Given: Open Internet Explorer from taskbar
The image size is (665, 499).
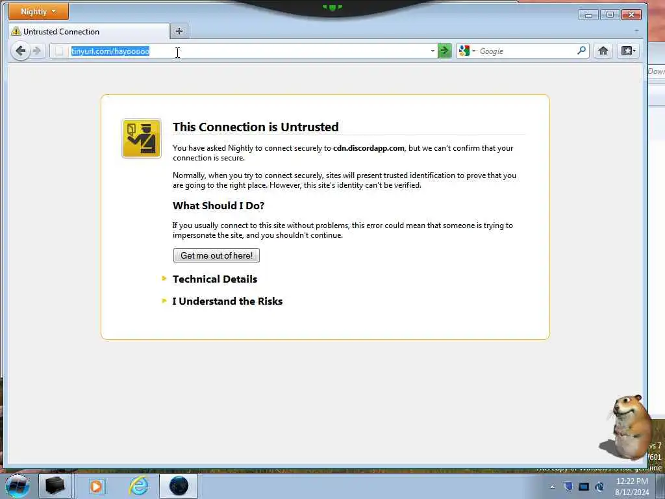Looking at the screenshot, I should 139,486.
